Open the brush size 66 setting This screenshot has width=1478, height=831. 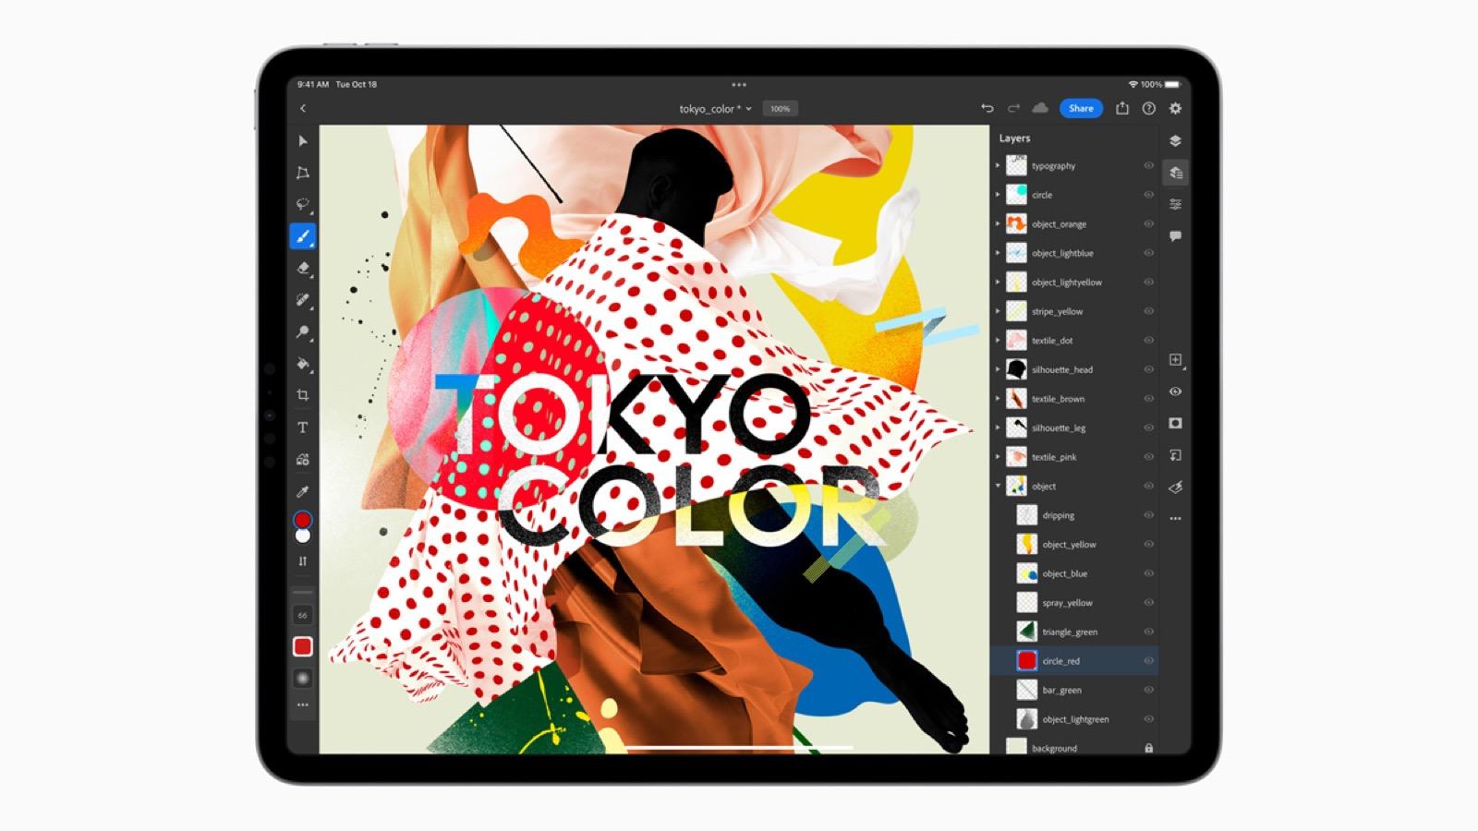pos(302,615)
